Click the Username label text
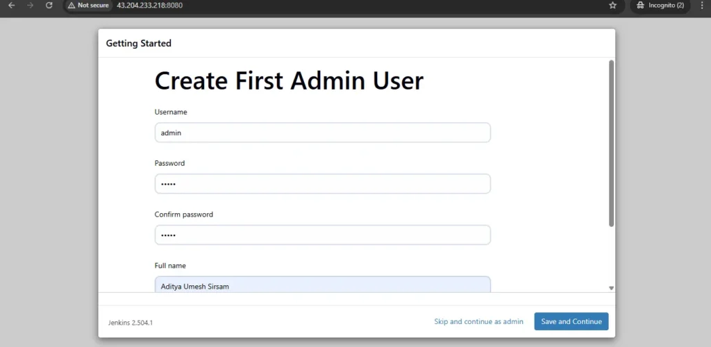This screenshot has height=347, width=711. coord(171,112)
